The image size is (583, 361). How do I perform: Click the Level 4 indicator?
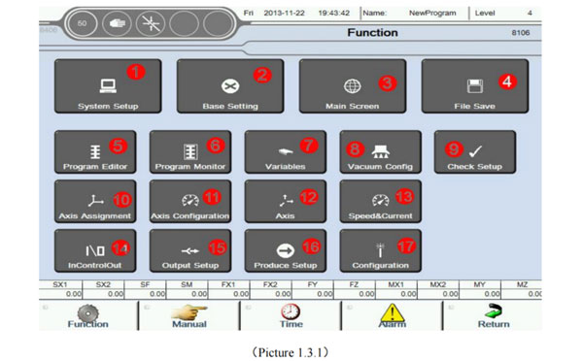(x=503, y=13)
